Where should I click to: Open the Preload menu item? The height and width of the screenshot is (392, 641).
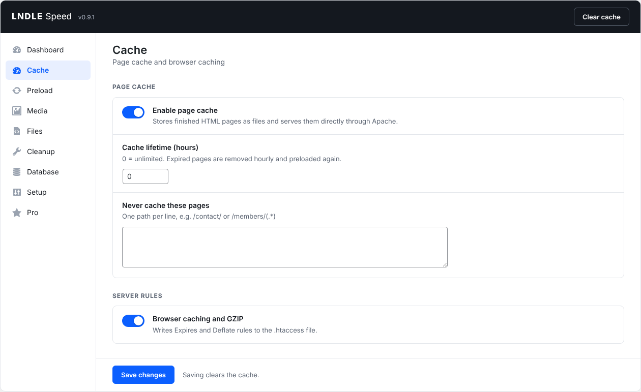click(48, 91)
